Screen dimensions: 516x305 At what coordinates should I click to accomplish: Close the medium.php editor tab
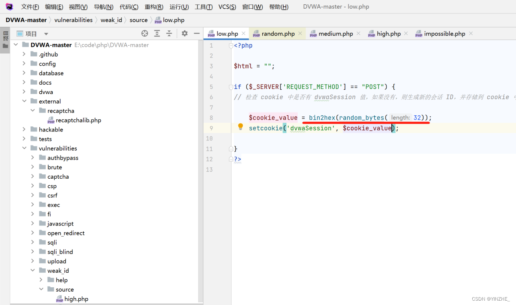pyautogui.click(x=359, y=33)
